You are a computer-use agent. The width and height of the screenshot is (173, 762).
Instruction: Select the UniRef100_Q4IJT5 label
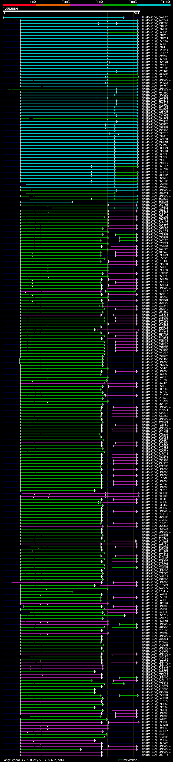click(155, 214)
